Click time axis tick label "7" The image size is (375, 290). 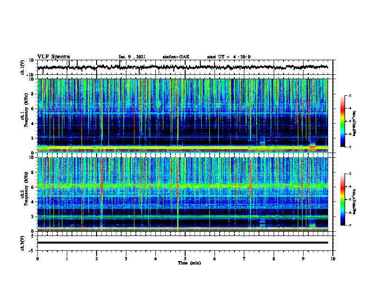(244, 259)
